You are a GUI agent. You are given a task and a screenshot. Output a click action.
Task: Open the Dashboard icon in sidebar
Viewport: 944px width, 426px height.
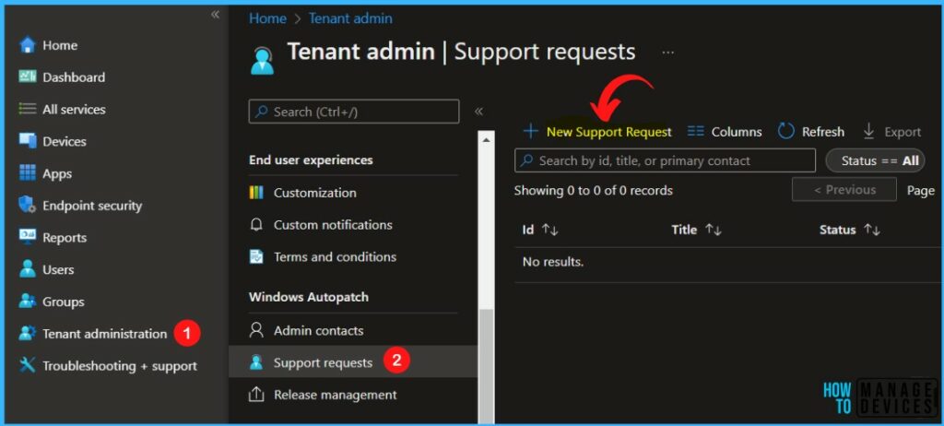(x=28, y=77)
